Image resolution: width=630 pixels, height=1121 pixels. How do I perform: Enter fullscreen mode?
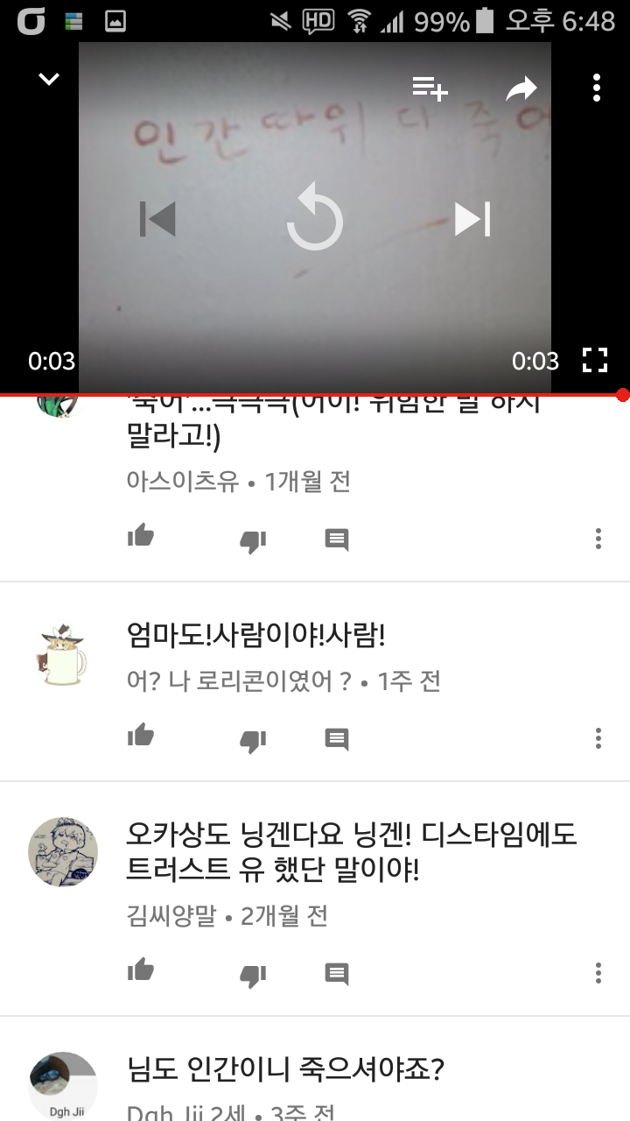pyautogui.click(x=595, y=360)
